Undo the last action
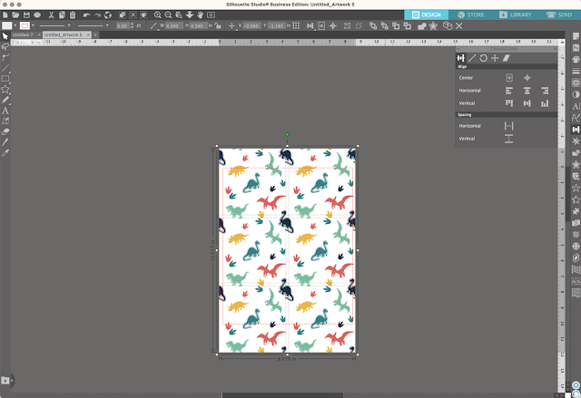Image resolution: width=581 pixels, height=398 pixels. pos(87,15)
